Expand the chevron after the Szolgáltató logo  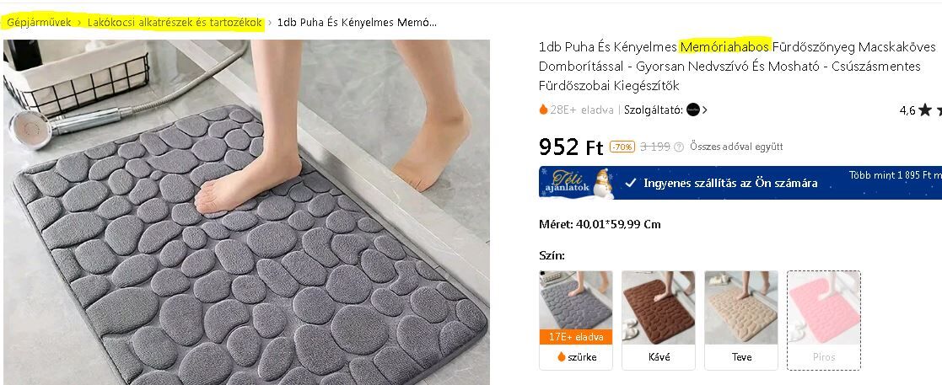[x=705, y=110]
